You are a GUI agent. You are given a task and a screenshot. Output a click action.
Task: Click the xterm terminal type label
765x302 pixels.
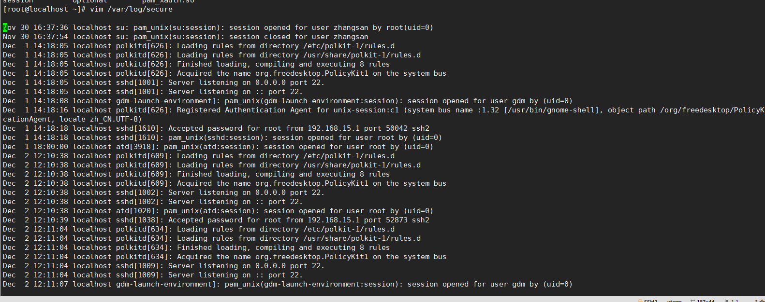674,301
